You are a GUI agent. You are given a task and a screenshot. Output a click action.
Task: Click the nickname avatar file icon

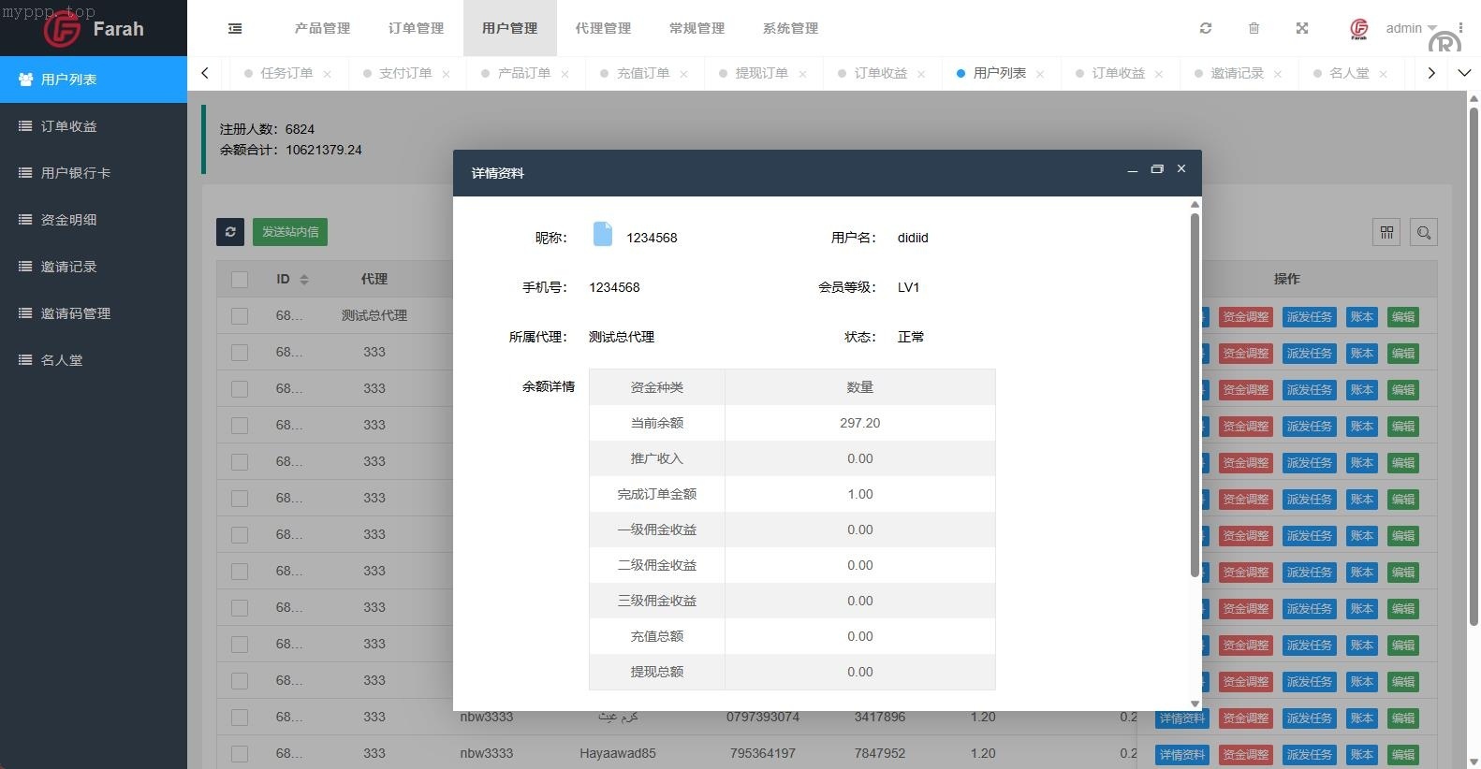(603, 235)
